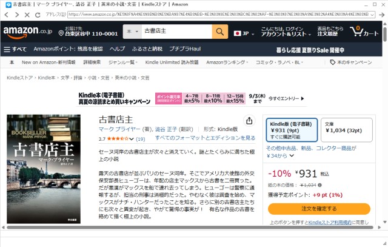Screen dimensions: 388x247
Task: Click Kindle本 breadcrumb
Action: (x=47, y=78)
